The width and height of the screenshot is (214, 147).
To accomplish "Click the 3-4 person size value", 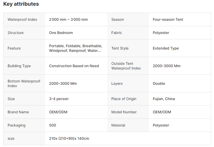I will tap(59, 99).
